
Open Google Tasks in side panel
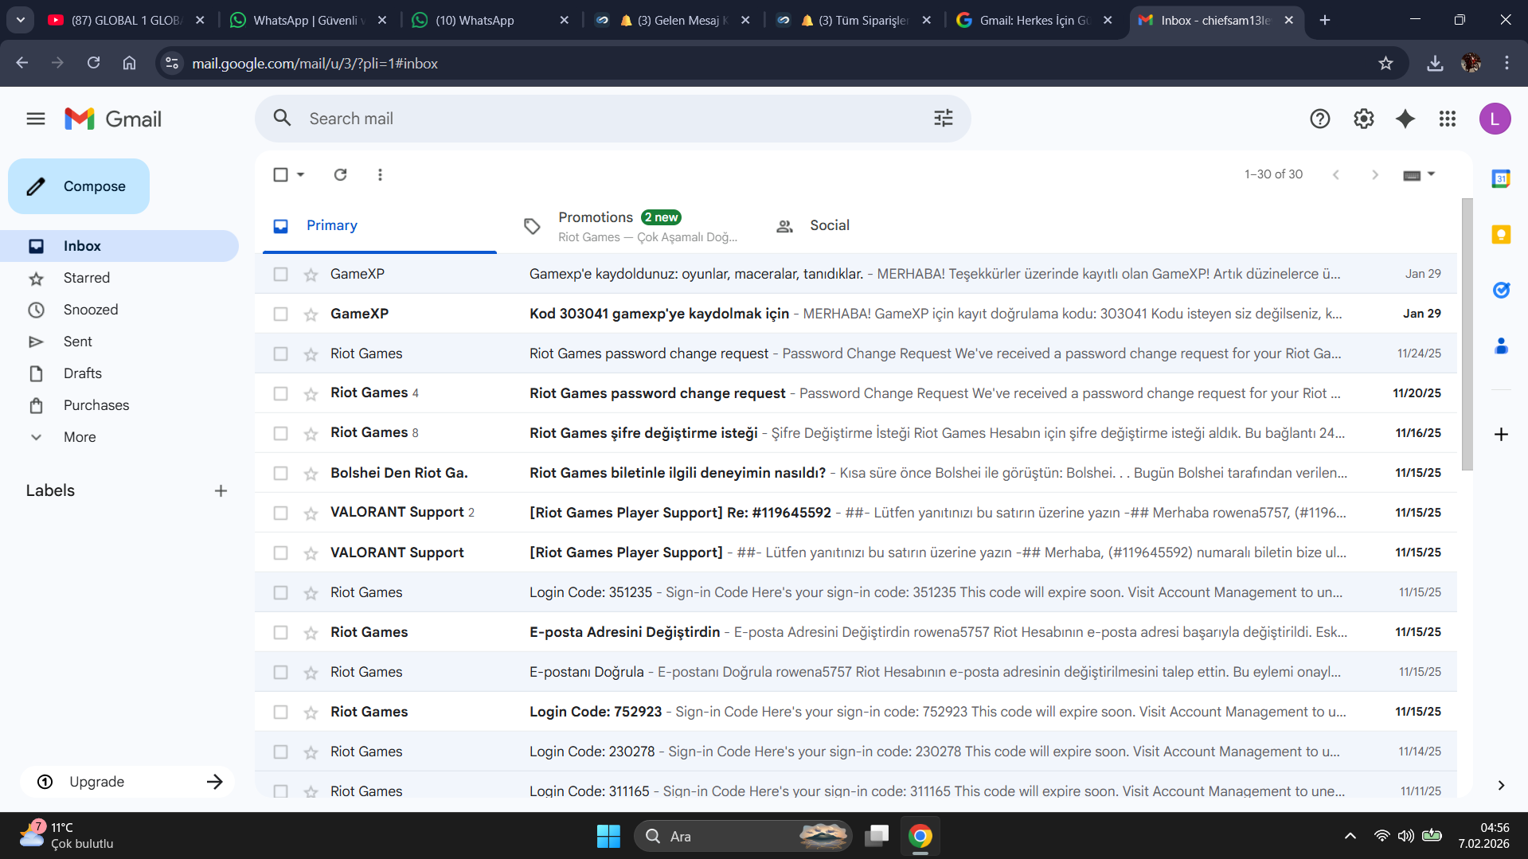pos(1501,291)
